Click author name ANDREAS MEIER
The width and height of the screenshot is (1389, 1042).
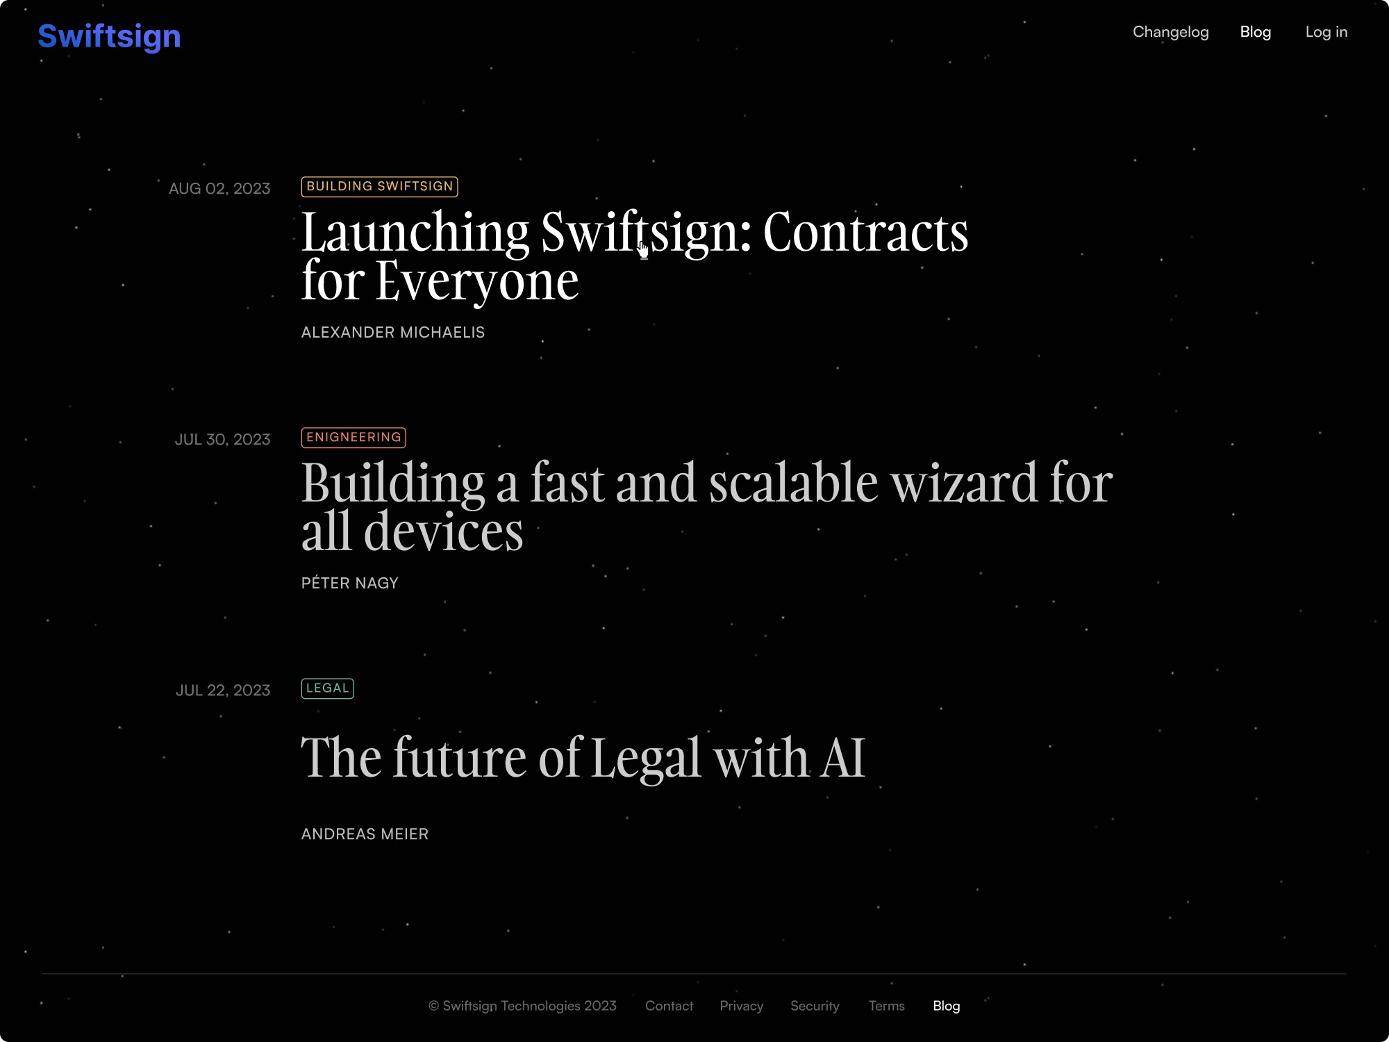[364, 834]
